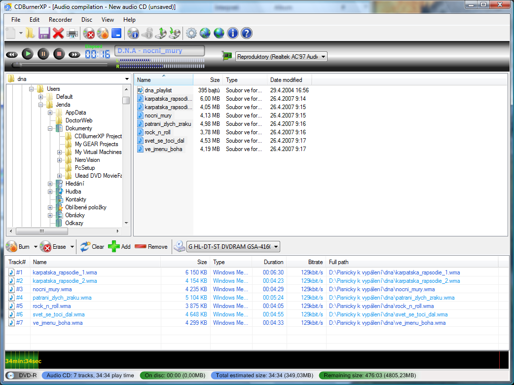Fast forward the audio preview
Screen dimensions: 514x385
click(74, 54)
